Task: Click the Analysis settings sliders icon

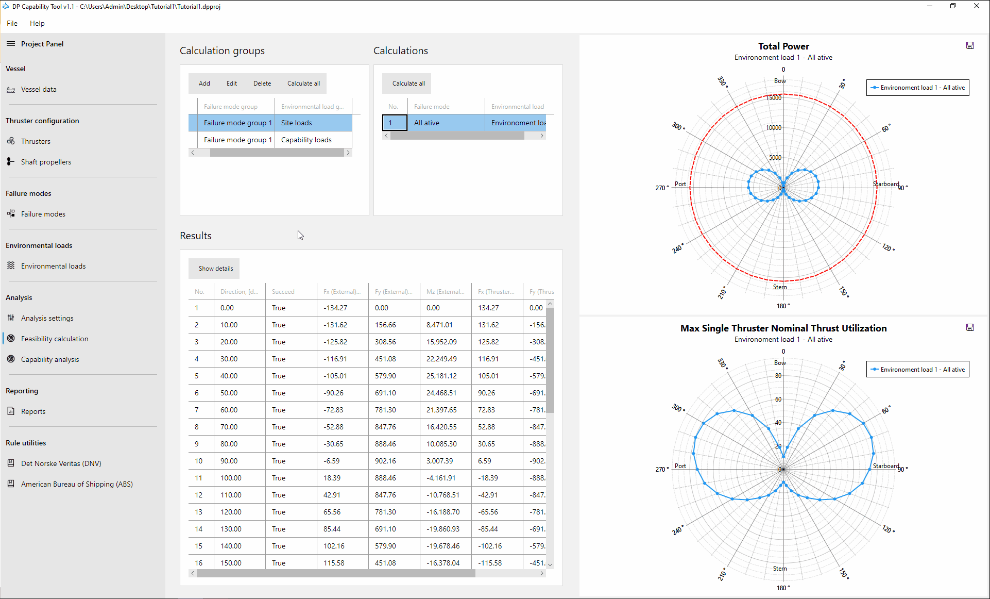Action: click(11, 318)
